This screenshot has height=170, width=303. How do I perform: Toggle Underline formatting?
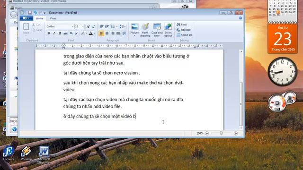tap(60, 34)
